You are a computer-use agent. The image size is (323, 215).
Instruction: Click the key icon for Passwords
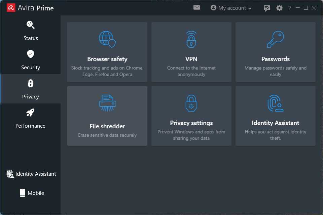click(x=276, y=39)
